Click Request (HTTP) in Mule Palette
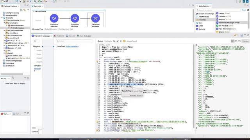The width and height of the screenshot is (250, 140). (223, 19)
